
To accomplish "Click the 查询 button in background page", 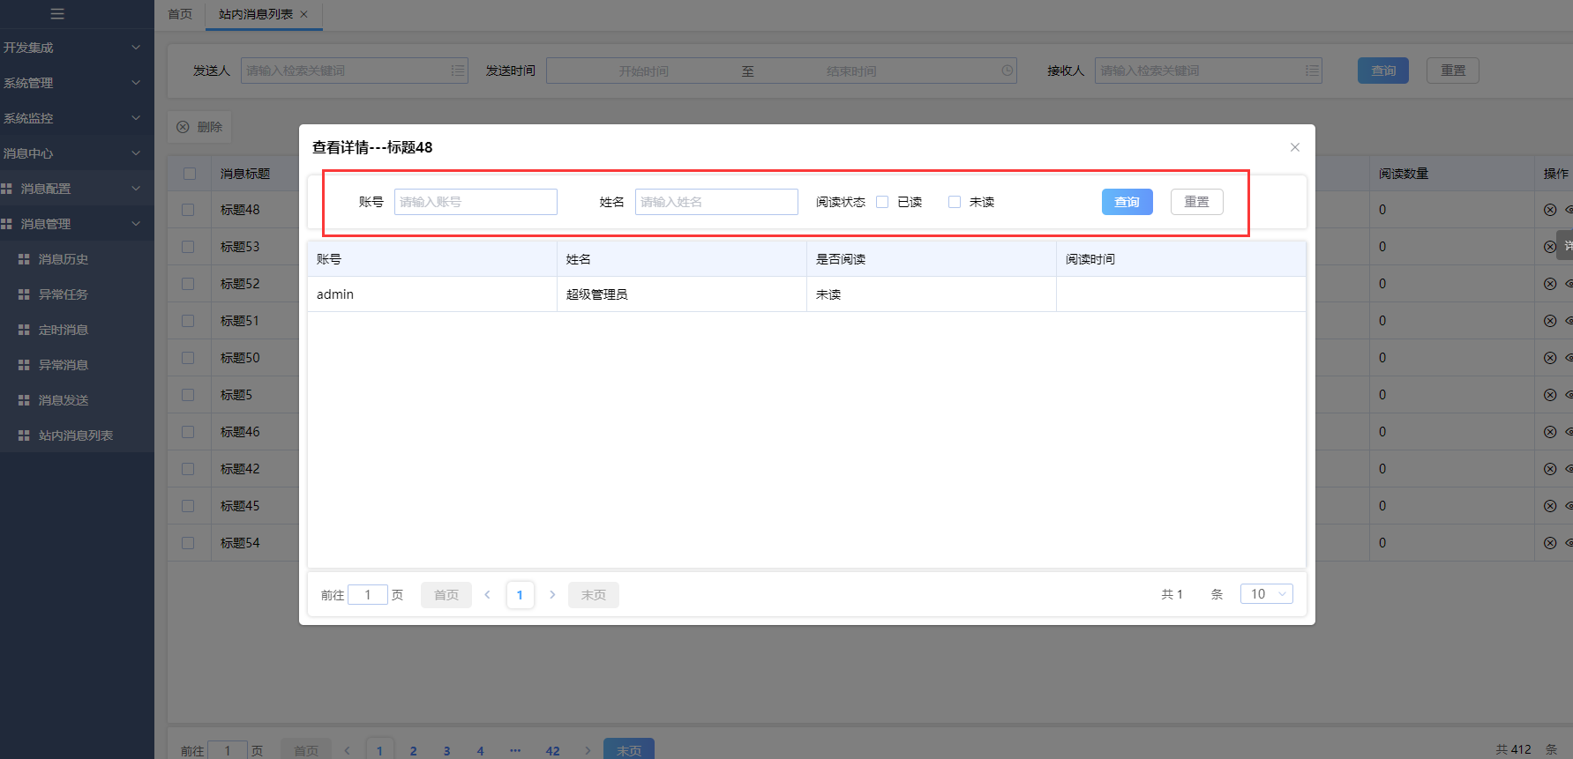I will pyautogui.click(x=1383, y=71).
